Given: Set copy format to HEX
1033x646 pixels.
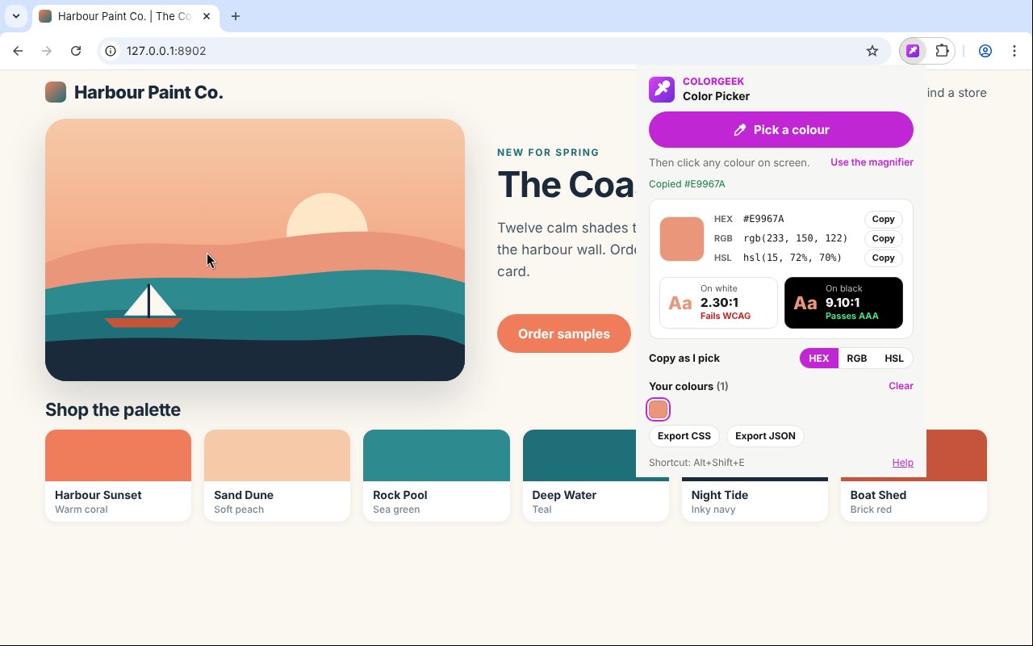Looking at the screenshot, I should pos(819,359).
